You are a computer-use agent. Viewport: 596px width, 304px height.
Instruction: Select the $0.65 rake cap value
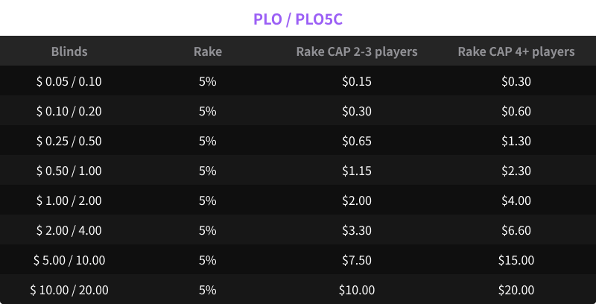click(x=356, y=141)
